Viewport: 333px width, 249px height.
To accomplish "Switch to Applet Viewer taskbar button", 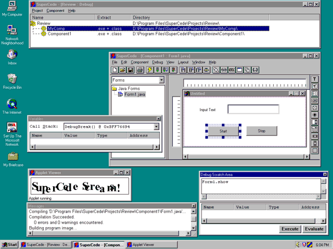I will [x=151, y=244].
